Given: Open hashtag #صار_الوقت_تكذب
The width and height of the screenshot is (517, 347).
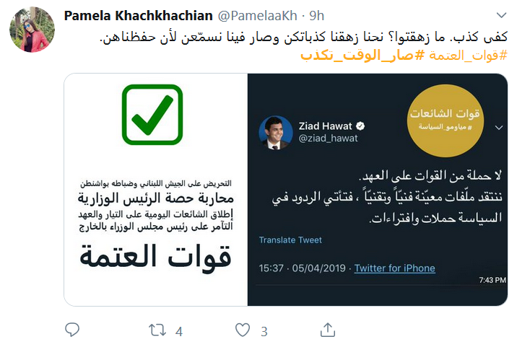Looking at the screenshot, I should point(362,56).
